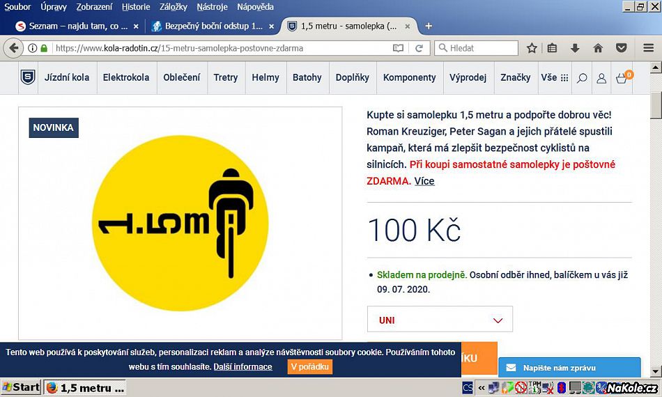Open the Firefox hamburger menu
Screen dimensions: 662x397
click(649, 48)
